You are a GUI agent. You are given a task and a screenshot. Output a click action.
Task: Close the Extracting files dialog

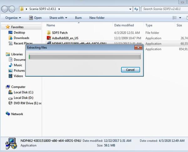[x=138, y=47]
